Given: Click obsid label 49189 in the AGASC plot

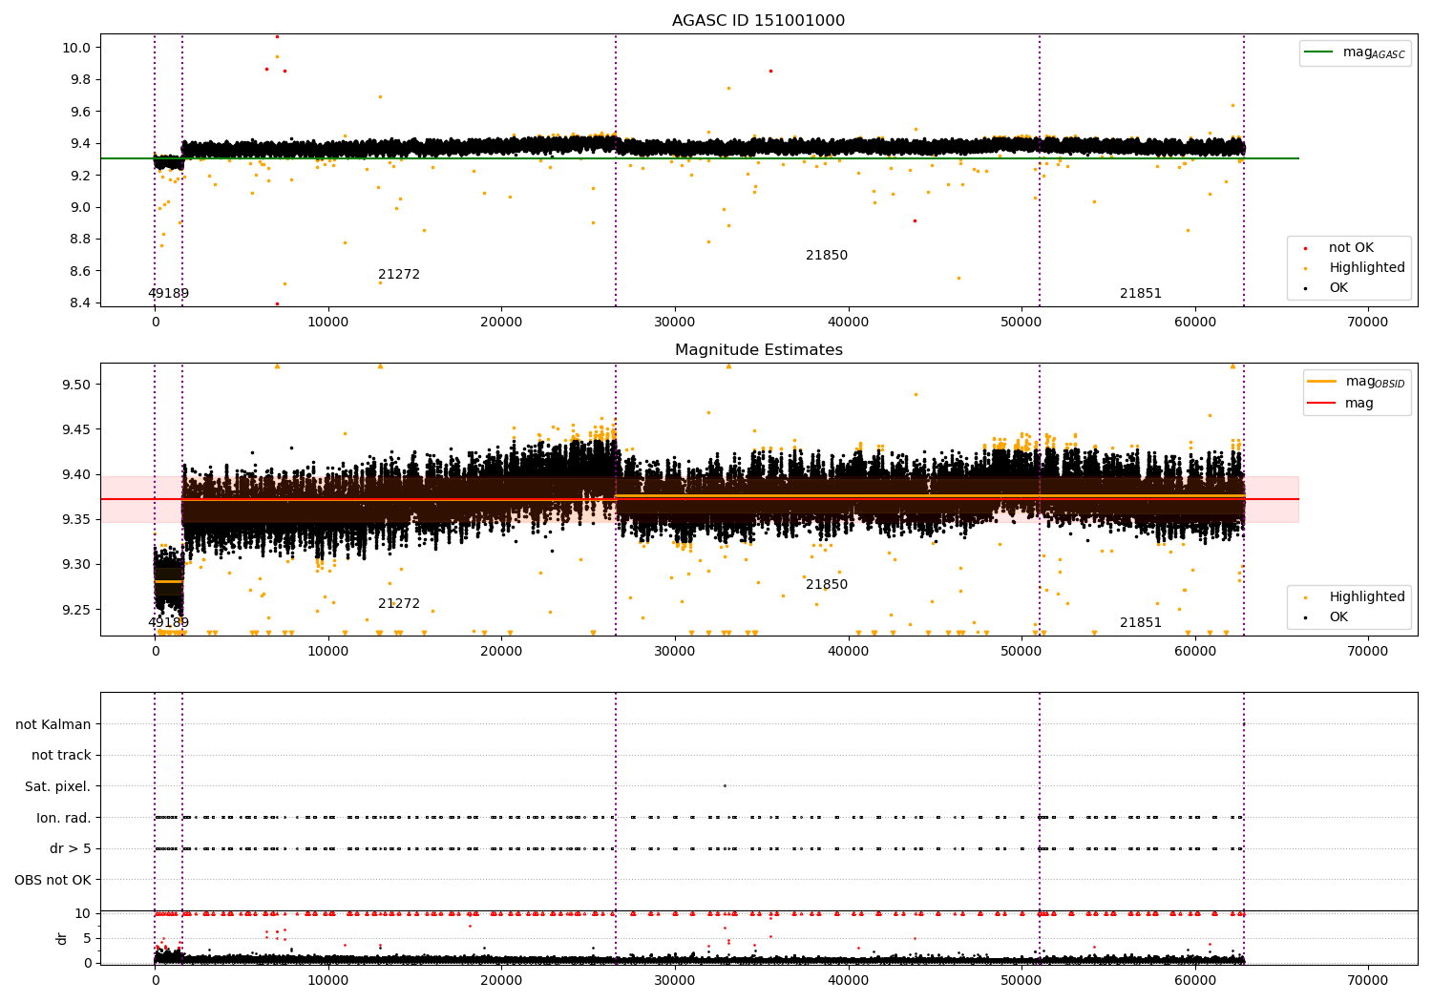Looking at the screenshot, I should [x=168, y=294].
